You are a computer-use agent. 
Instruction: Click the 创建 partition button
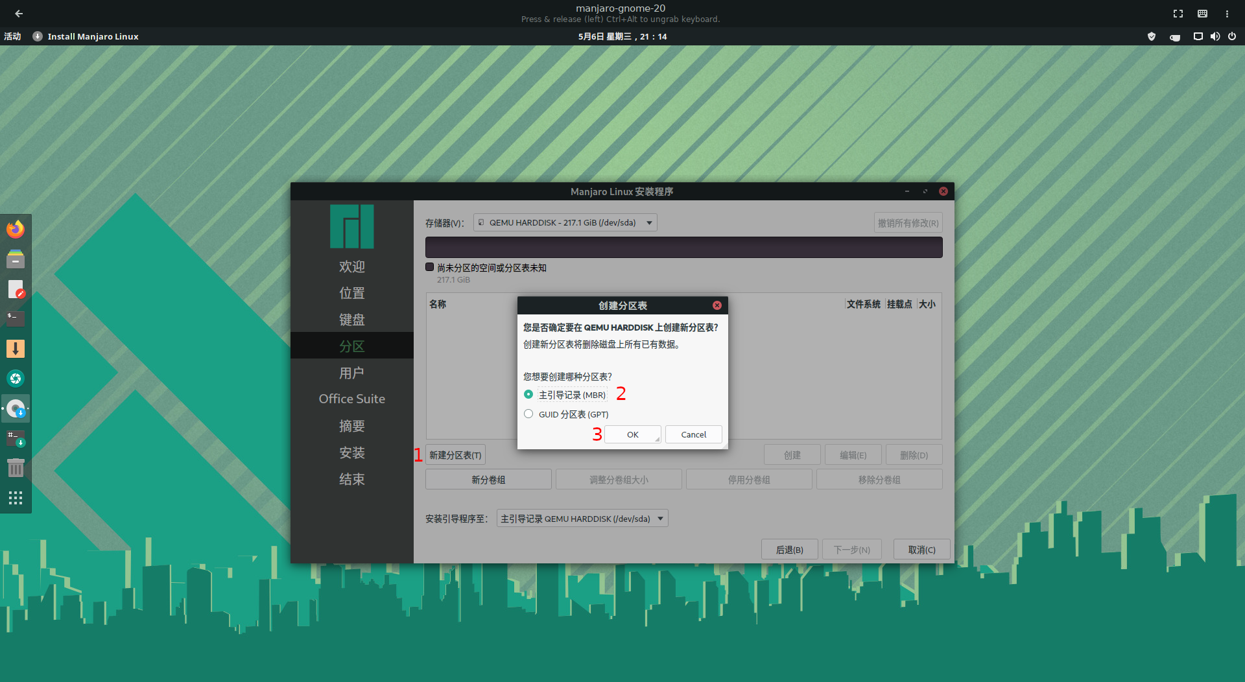pos(792,455)
